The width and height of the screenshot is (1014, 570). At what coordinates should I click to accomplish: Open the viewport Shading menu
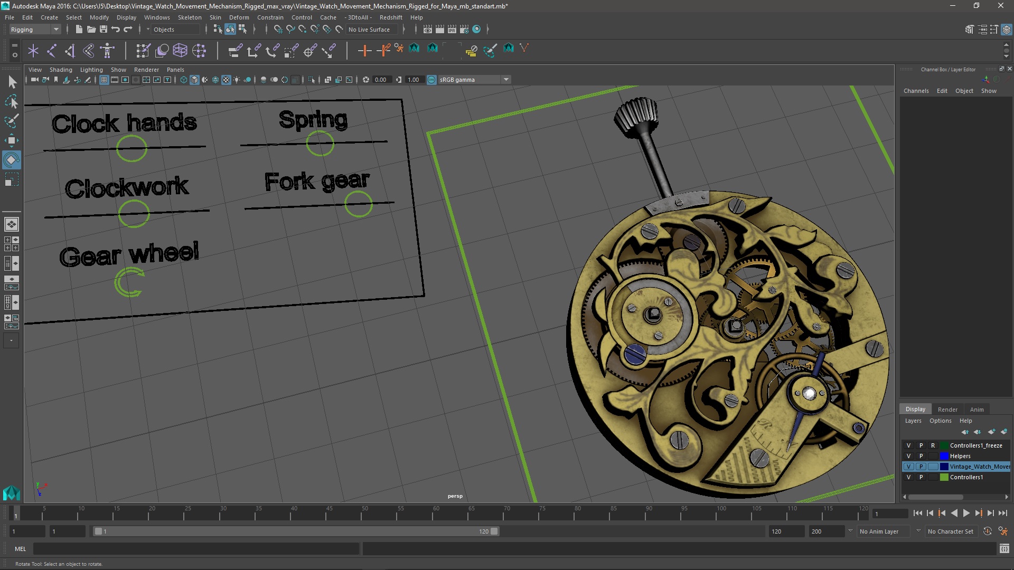point(61,70)
